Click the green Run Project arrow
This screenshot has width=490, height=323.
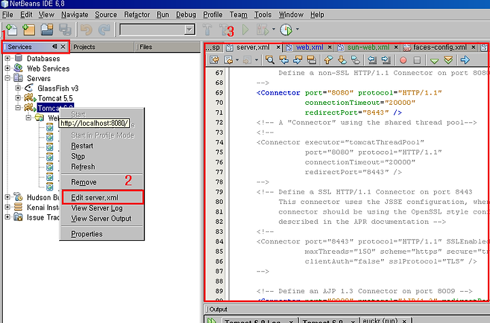pos(246,30)
